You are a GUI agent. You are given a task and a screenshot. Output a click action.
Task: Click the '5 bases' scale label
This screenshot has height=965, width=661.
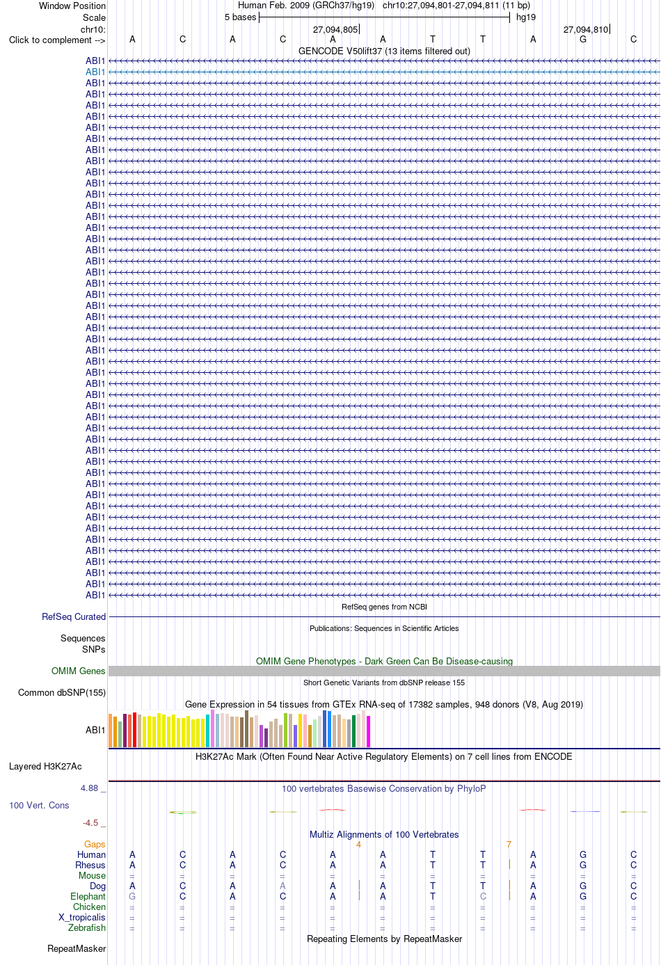tap(240, 17)
